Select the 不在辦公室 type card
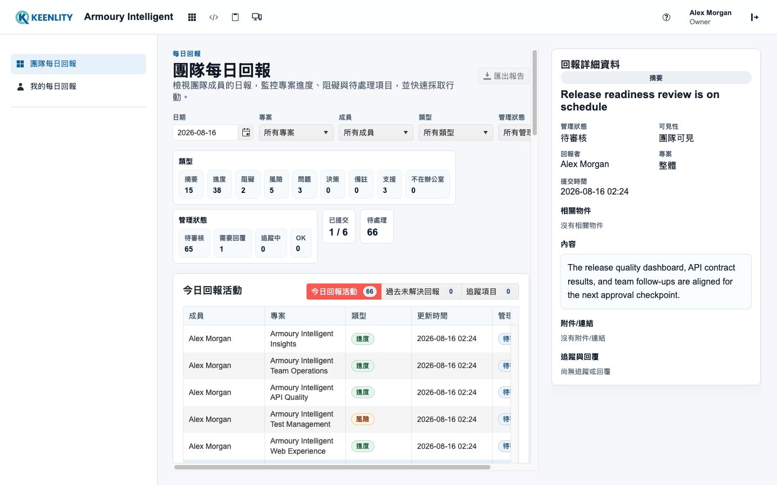 [428, 184]
